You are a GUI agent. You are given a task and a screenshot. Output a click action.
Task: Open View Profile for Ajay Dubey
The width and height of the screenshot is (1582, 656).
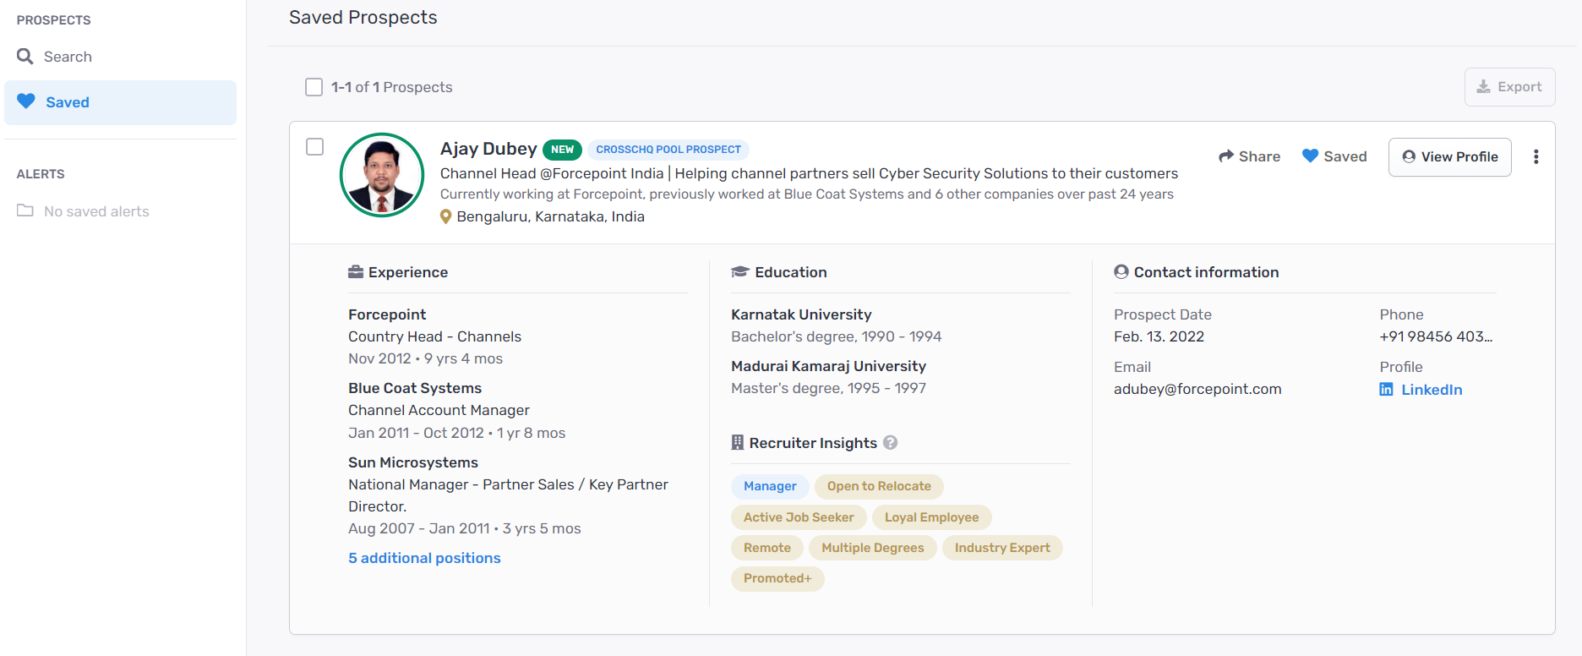(1449, 157)
